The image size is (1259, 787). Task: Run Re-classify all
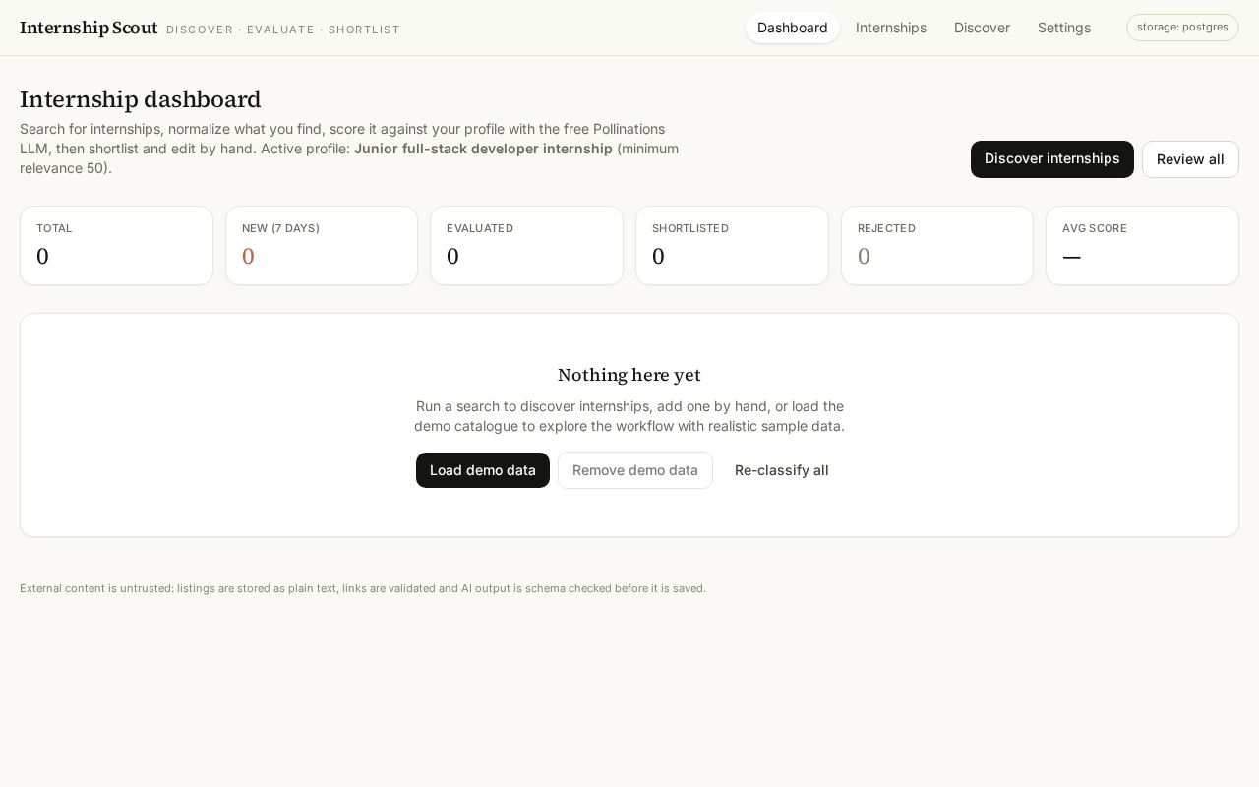[x=782, y=470]
